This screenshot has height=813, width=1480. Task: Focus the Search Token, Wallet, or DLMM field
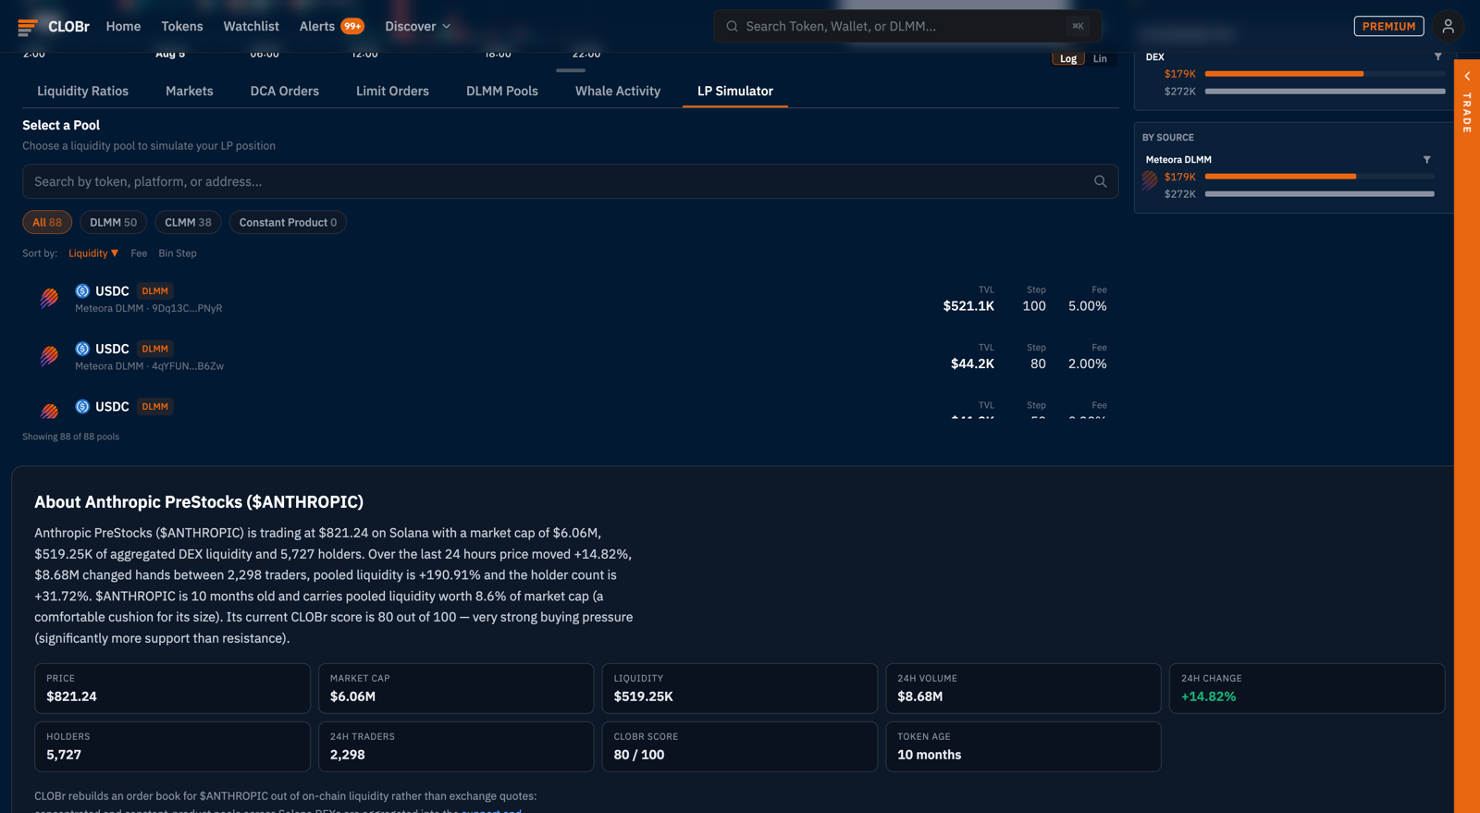[906, 26]
